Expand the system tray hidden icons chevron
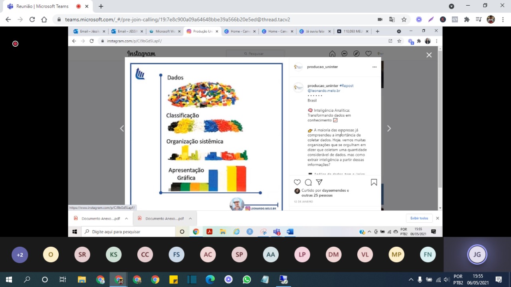Image resolution: width=511 pixels, height=287 pixels. click(411, 279)
